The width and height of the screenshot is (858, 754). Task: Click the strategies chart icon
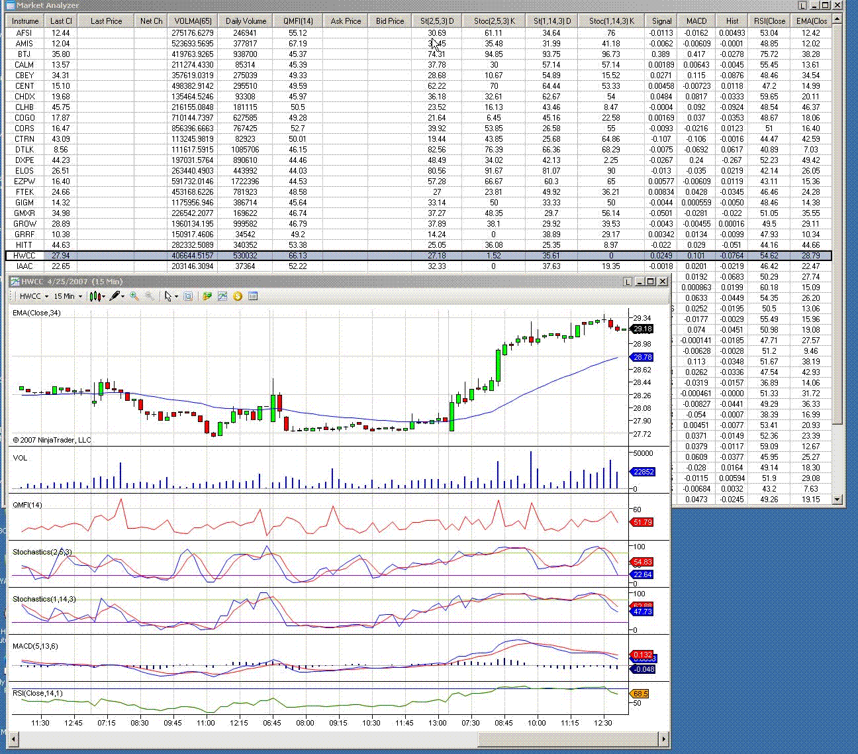222,296
